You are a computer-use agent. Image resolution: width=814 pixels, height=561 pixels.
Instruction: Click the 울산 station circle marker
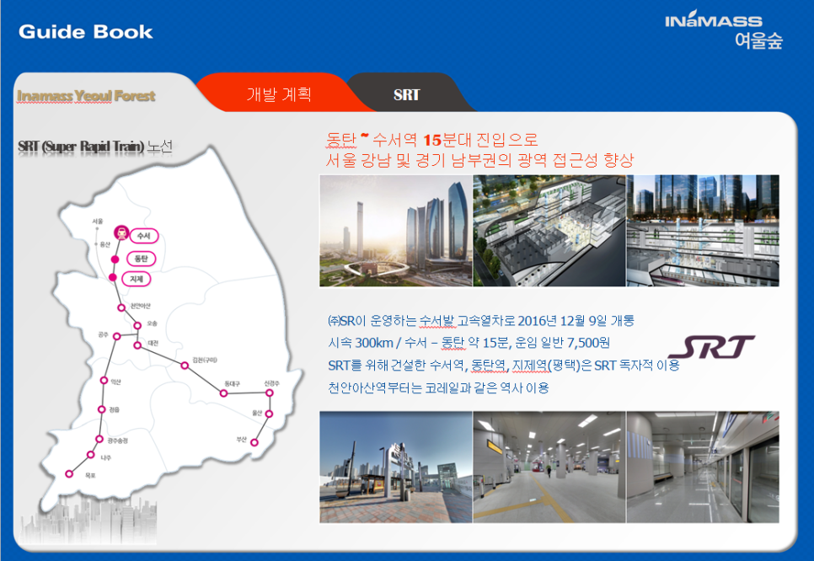[269, 414]
